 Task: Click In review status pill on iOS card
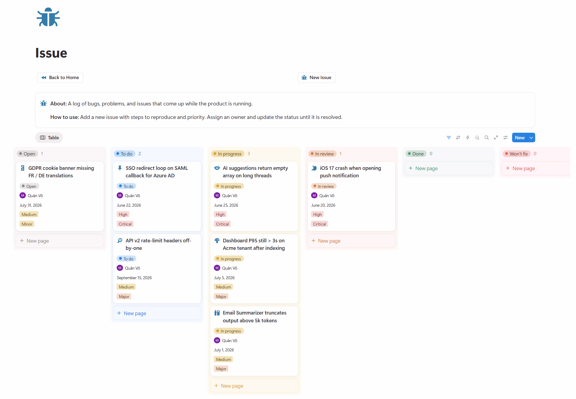[x=324, y=186]
